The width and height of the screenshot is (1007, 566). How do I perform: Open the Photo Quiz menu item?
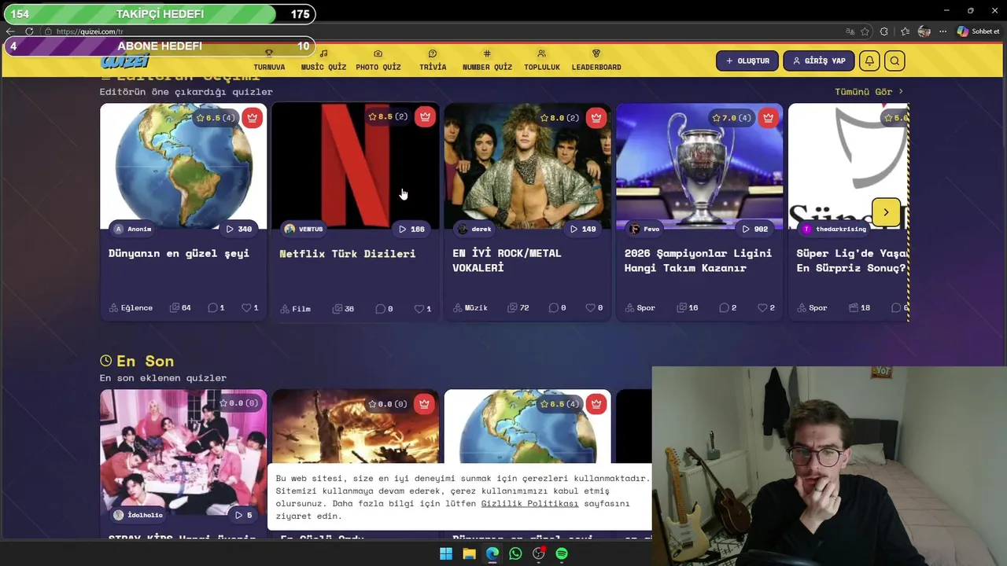pyautogui.click(x=378, y=61)
